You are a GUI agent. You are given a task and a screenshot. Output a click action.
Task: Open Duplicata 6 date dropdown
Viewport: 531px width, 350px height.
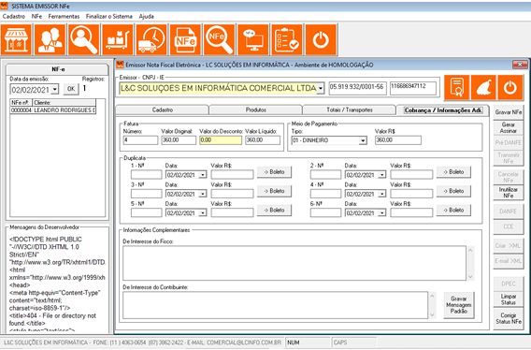pyautogui.click(x=382, y=213)
